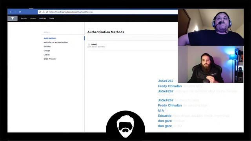
Task: Click M A chat username
Action: [x=161, y=110]
